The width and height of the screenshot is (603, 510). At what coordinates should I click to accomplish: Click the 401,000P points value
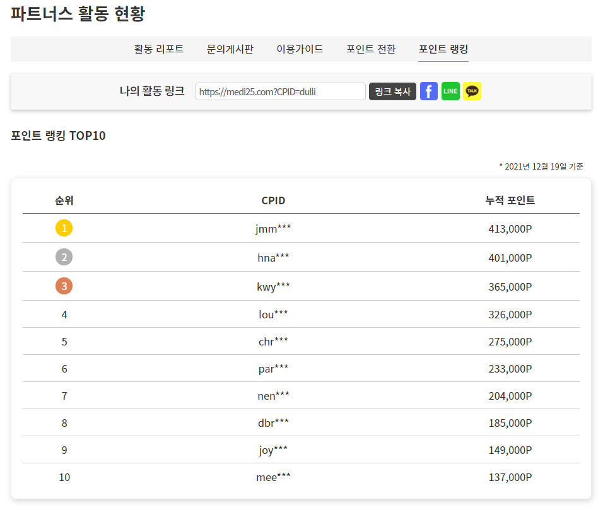[x=510, y=257]
